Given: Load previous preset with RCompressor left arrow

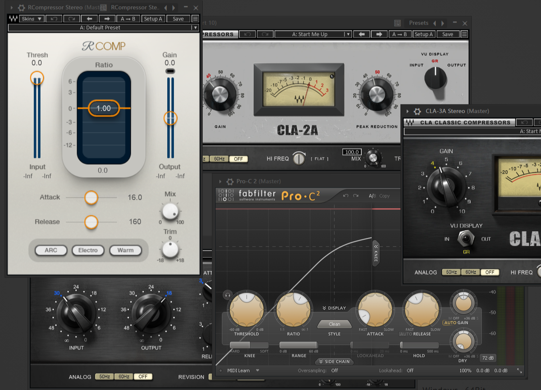Looking at the screenshot, I should 89,19.
